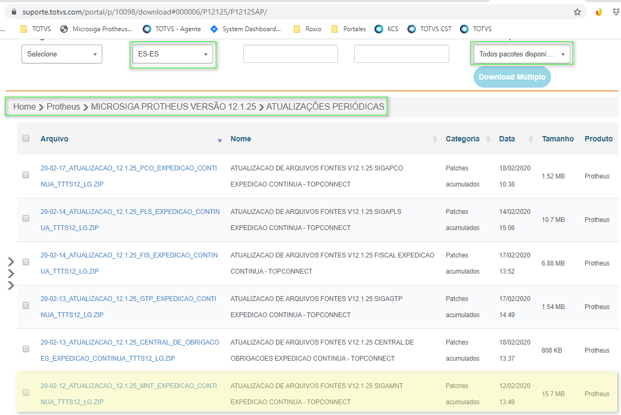The width and height of the screenshot is (621, 415).
Task: Click the Tamanho column header
Action: [558, 139]
